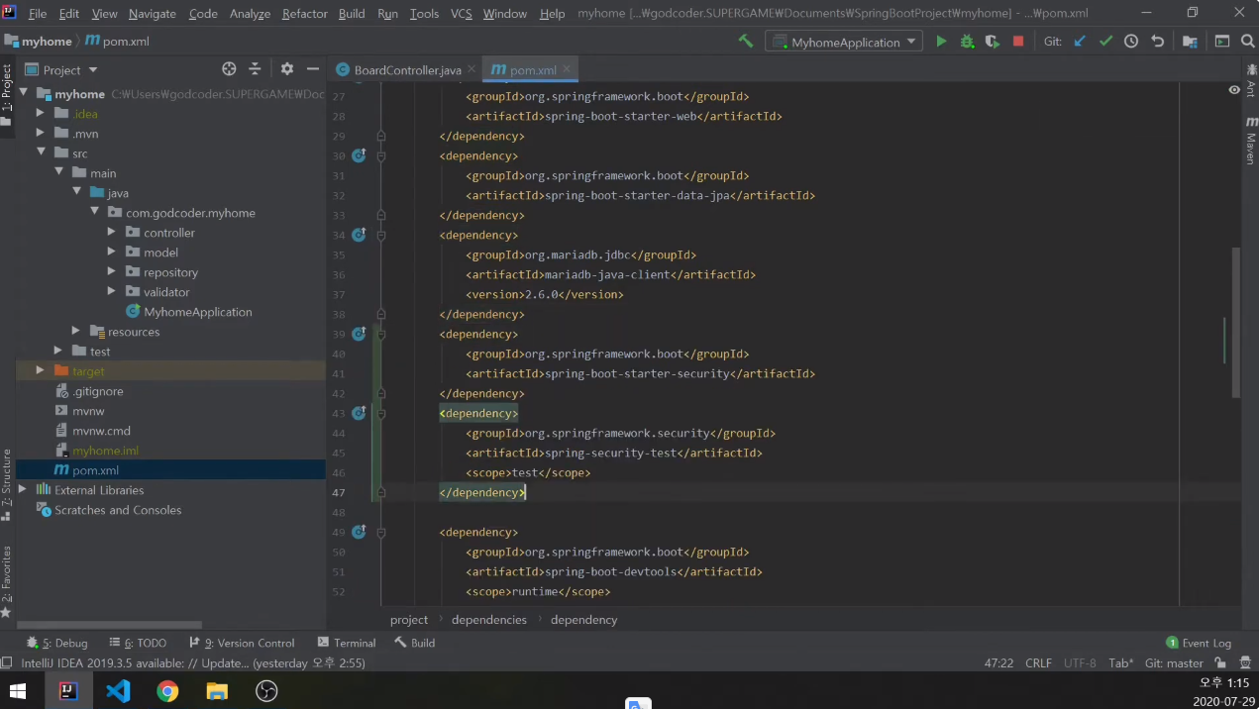This screenshot has height=709, width=1259.
Task: Click the IntelliJ IDEA taskbar icon
Action: (68, 690)
